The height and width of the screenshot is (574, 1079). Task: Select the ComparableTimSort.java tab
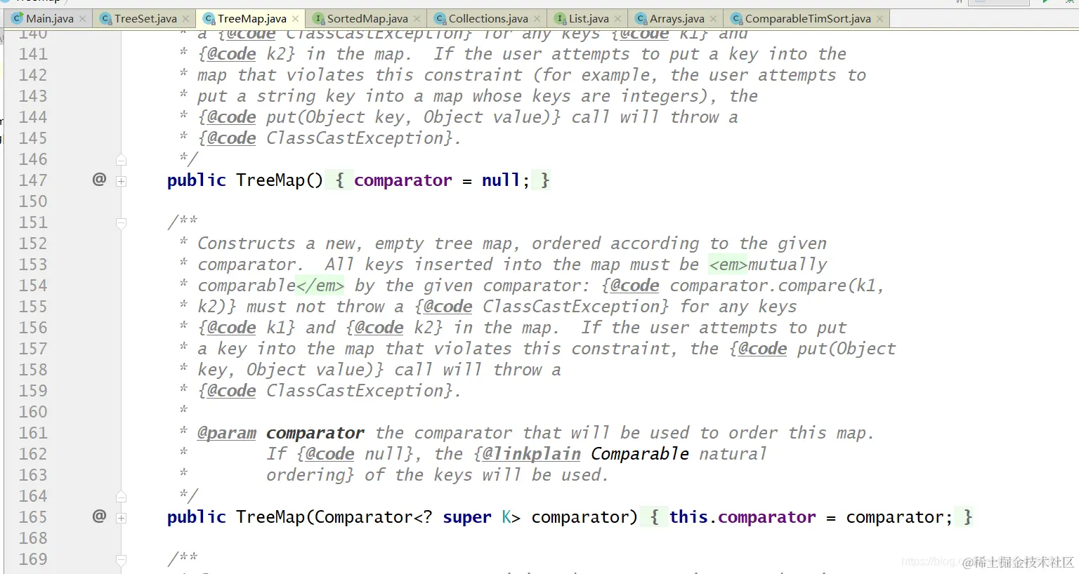pyautogui.click(x=807, y=18)
